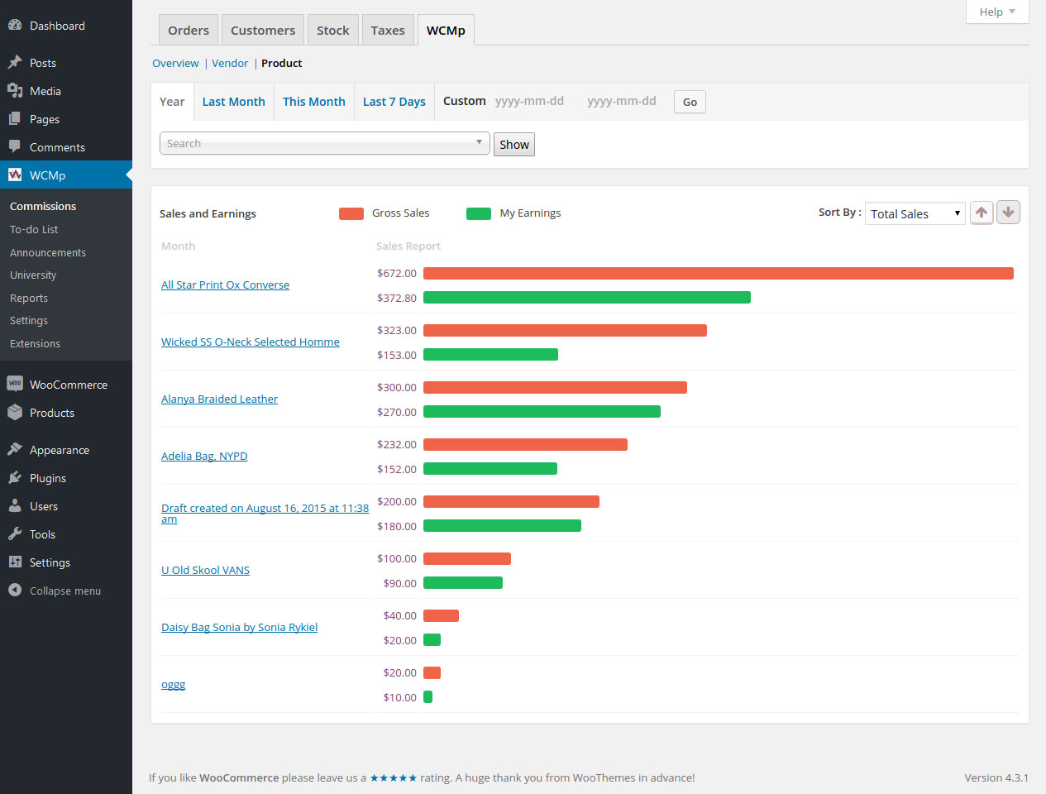Open the Sort By Total Sales dropdown
1046x794 pixels.
click(x=915, y=213)
